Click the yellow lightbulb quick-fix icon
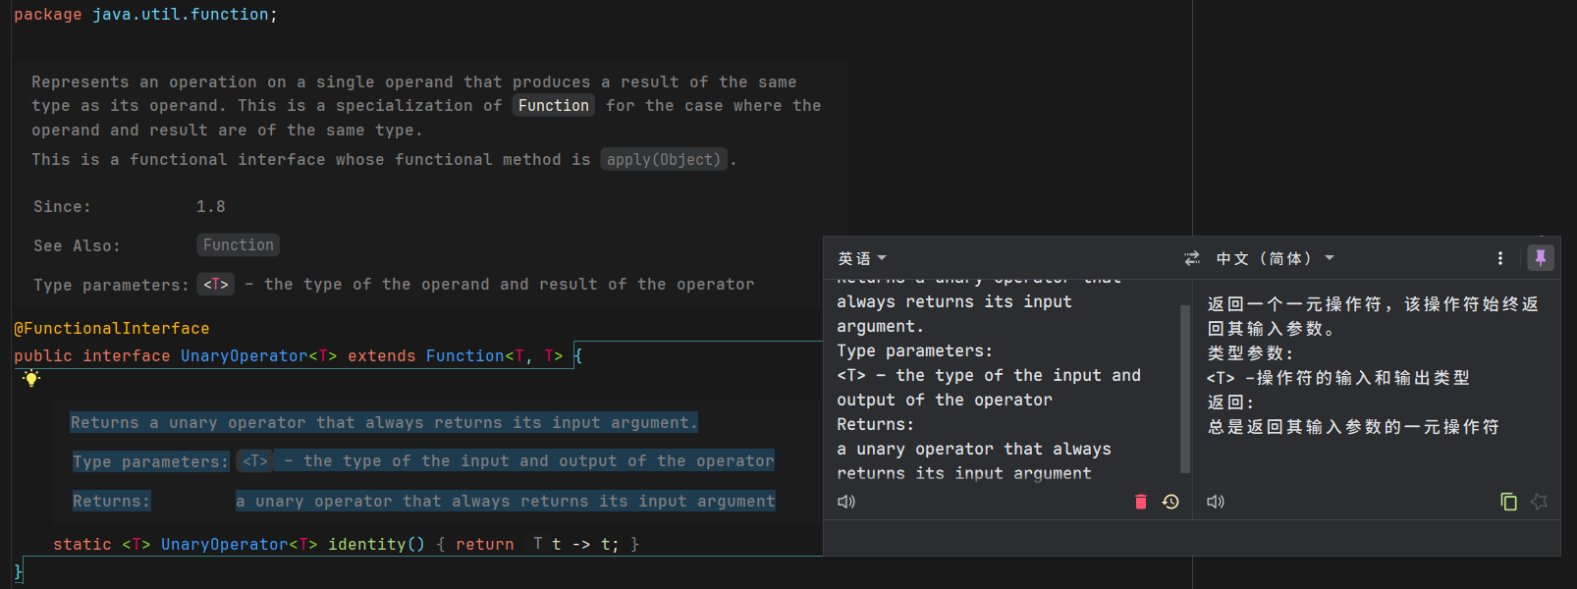 click(x=31, y=379)
